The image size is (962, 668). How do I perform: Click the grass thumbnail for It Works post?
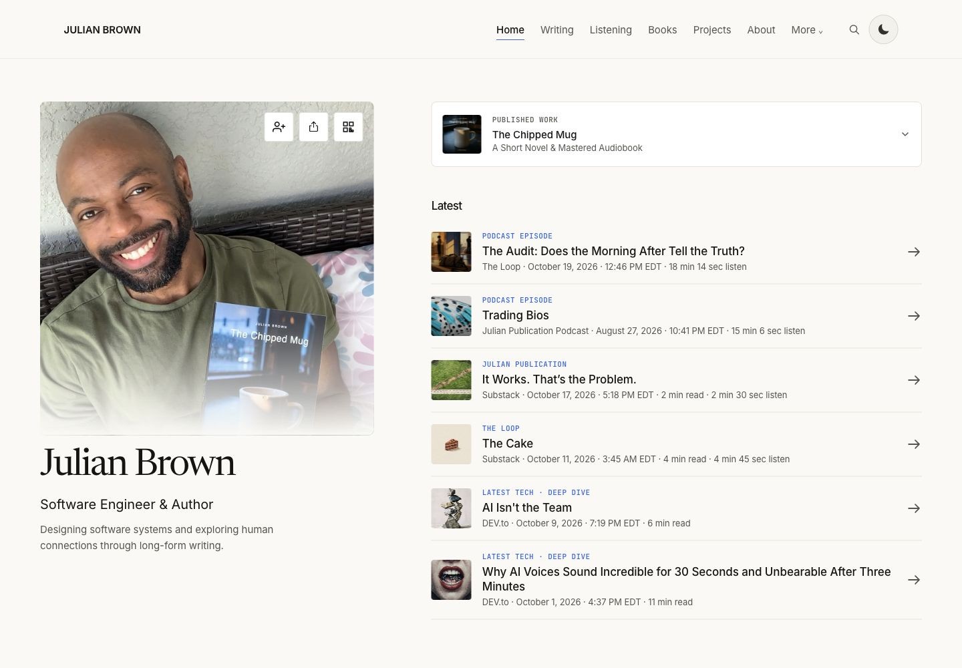pos(452,380)
